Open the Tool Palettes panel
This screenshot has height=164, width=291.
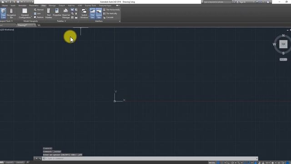pos(49,13)
